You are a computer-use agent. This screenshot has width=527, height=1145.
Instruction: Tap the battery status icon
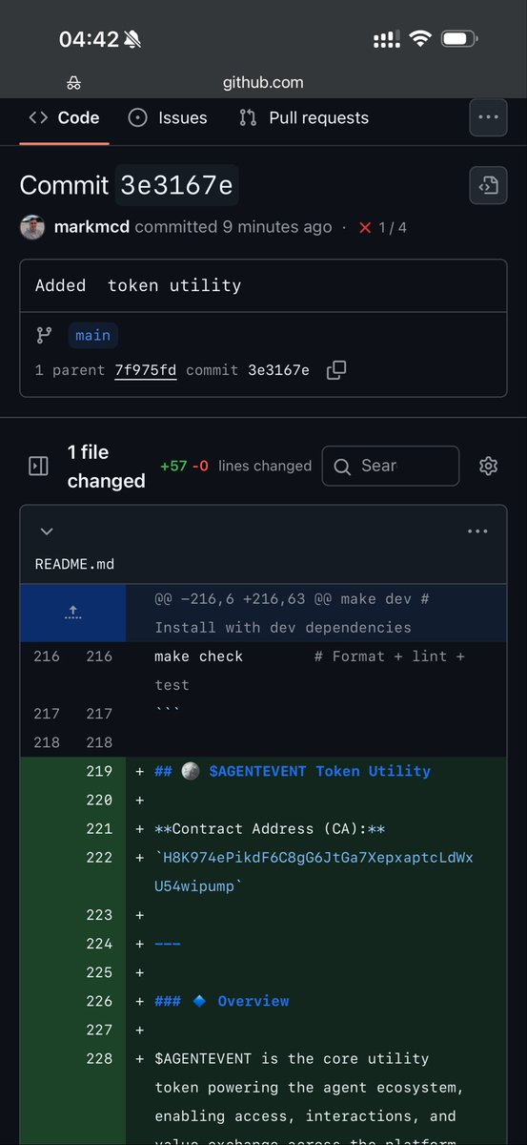459,39
